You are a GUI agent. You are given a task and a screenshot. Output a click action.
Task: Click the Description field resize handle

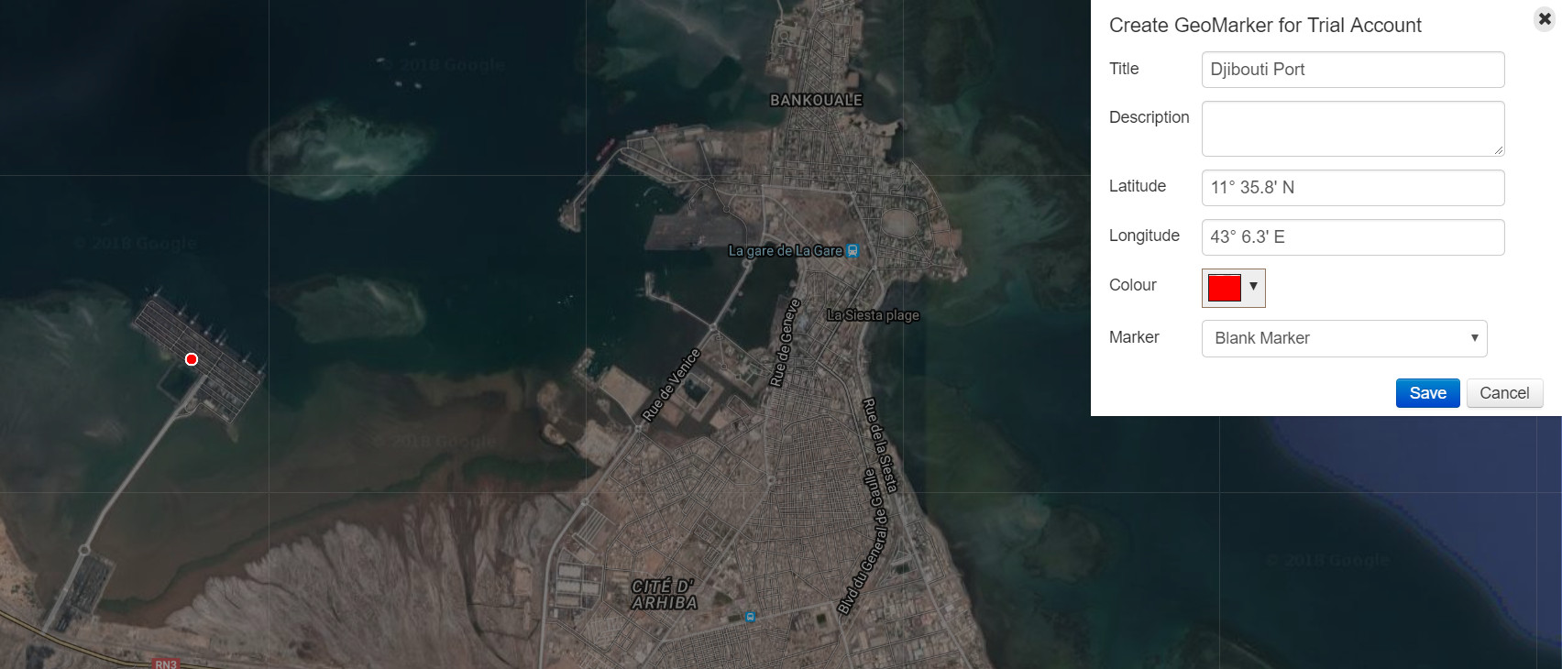tap(1498, 150)
